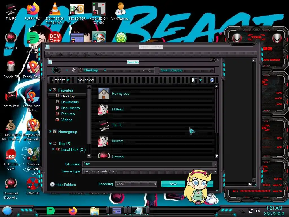Expand the Local Disk (C:) node
The image size is (289, 217).
53,149
